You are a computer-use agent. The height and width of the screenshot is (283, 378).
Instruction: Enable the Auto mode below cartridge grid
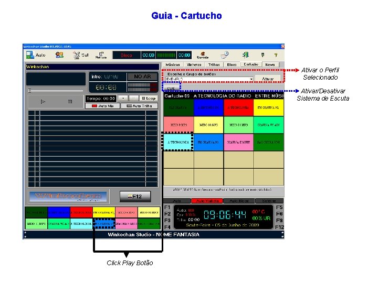(x=177, y=200)
